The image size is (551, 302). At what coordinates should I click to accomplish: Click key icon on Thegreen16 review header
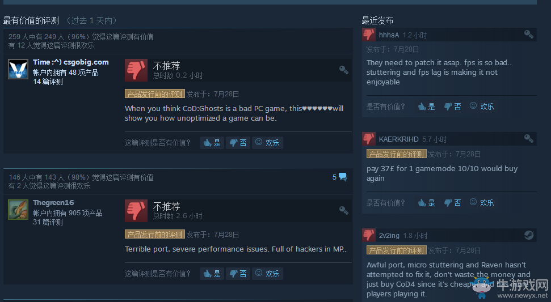coord(344,210)
